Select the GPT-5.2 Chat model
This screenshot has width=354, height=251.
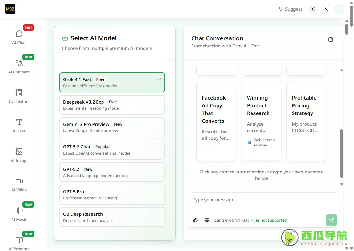coord(112,150)
